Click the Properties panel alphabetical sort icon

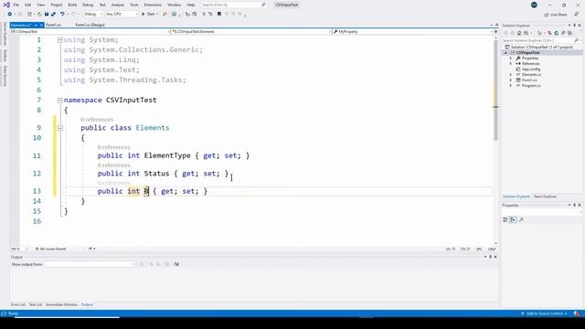click(x=513, y=219)
